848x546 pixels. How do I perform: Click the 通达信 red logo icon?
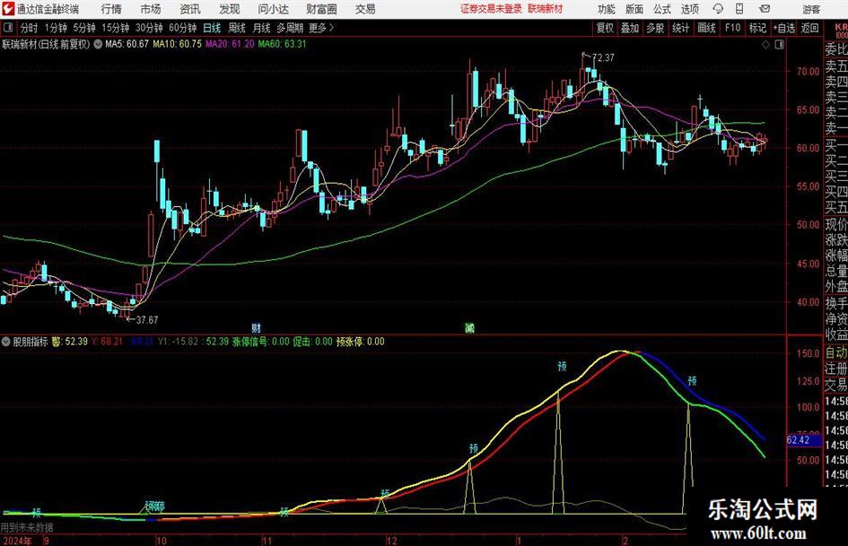click(8, 9)
